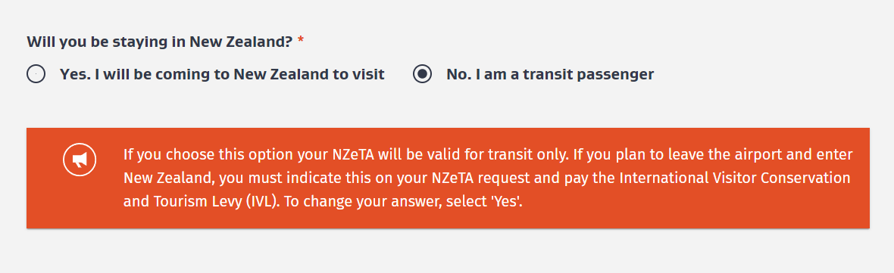Choose 'No. I am a transit passenger' label
This screenshot has height=273, width=894.
point(550,75)
